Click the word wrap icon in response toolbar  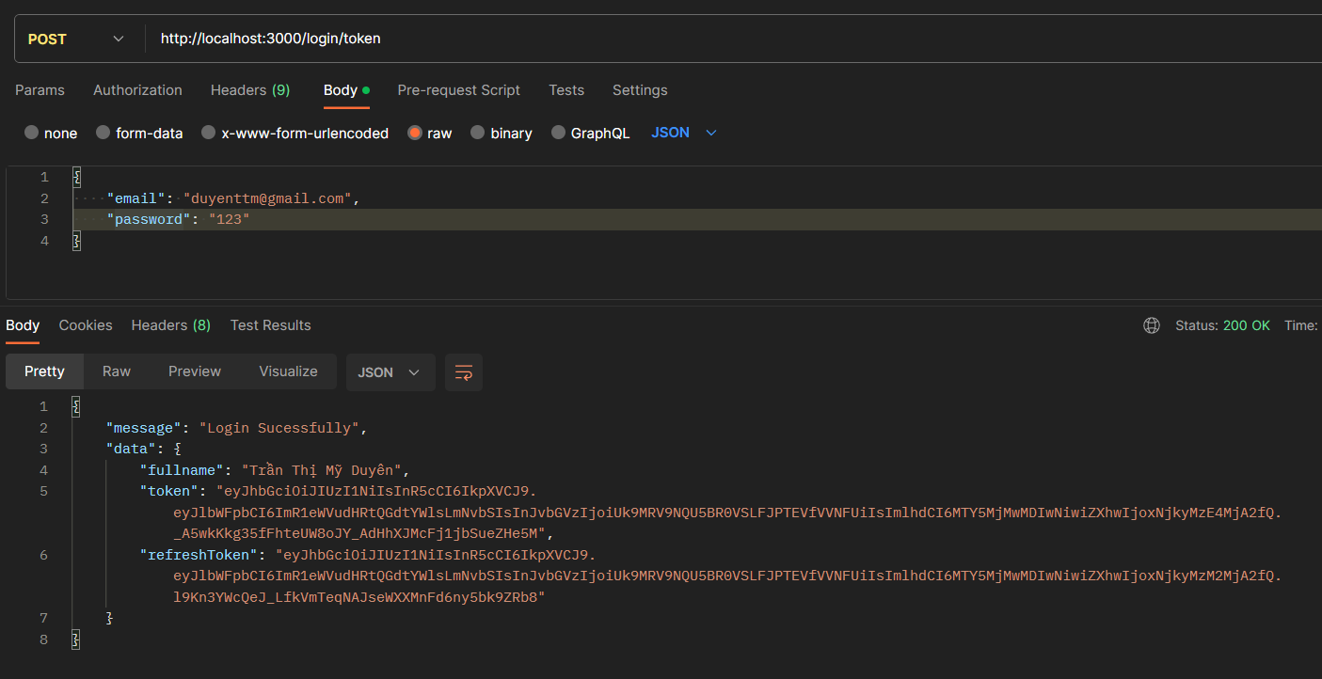(464, 372)
